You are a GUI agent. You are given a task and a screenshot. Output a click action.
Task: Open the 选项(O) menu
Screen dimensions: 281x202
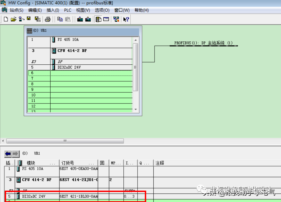click(102, 10)
